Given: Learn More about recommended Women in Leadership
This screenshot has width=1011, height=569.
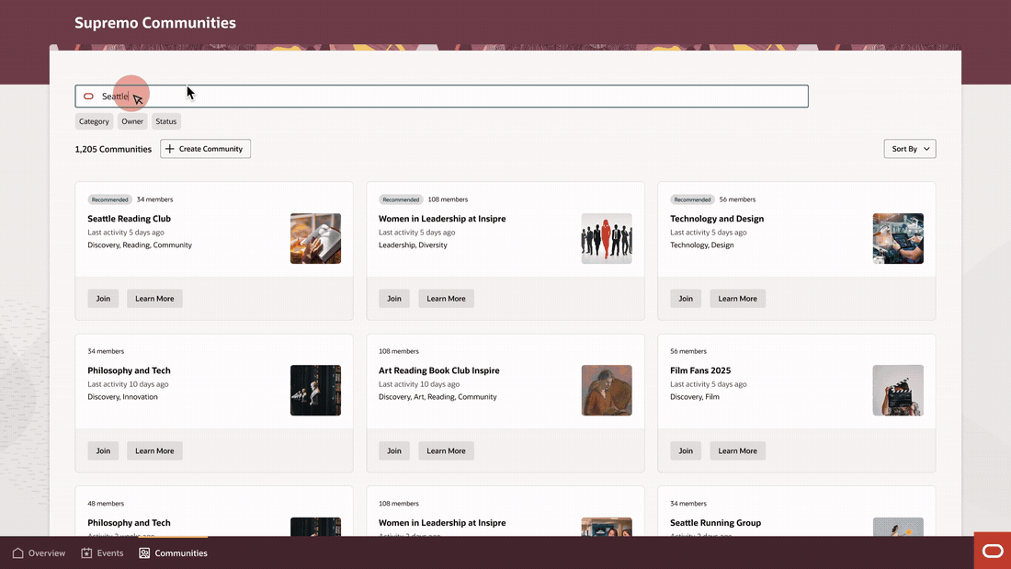Looking at the screenshot, I should [446, 299].
